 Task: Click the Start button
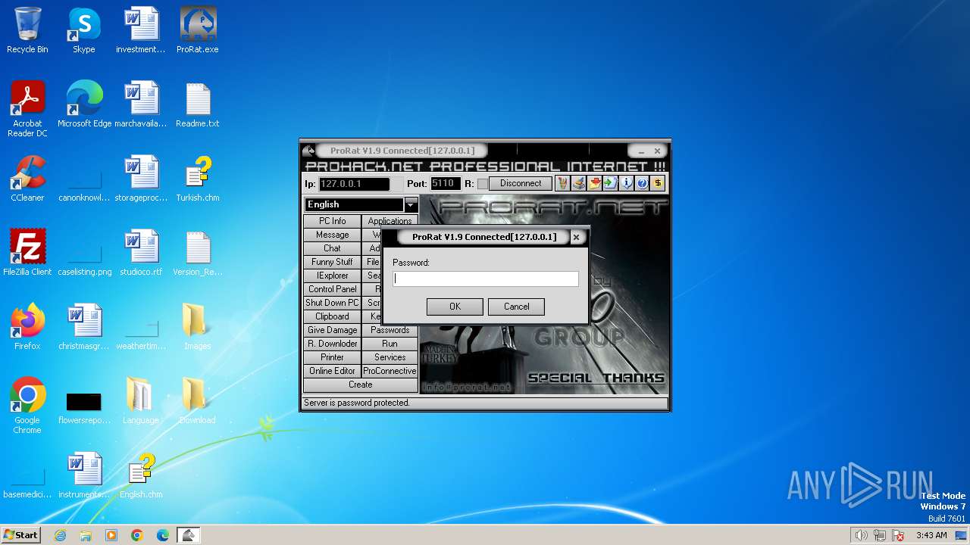coord(21,535)
